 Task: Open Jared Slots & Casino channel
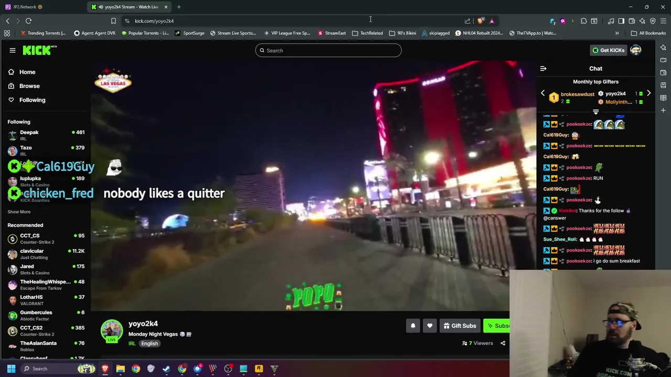coord(46,269)
